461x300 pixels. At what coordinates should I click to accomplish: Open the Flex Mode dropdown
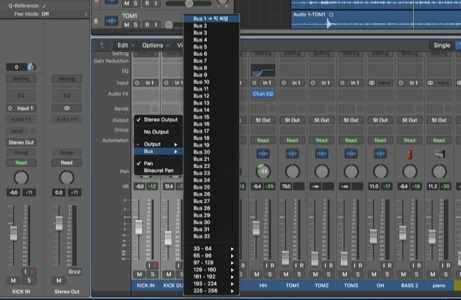pyautogui.click(x=45, y=13)
